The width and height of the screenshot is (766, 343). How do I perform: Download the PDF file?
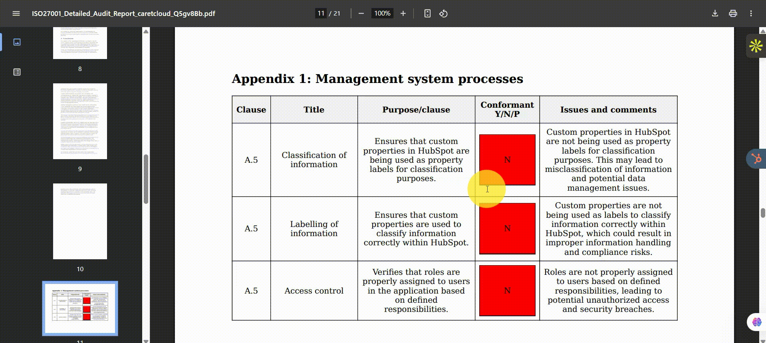coord(715,14)
